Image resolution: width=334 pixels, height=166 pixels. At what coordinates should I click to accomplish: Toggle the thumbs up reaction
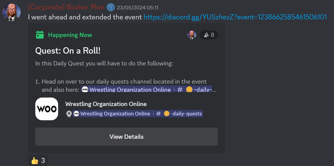click(38, 161)
